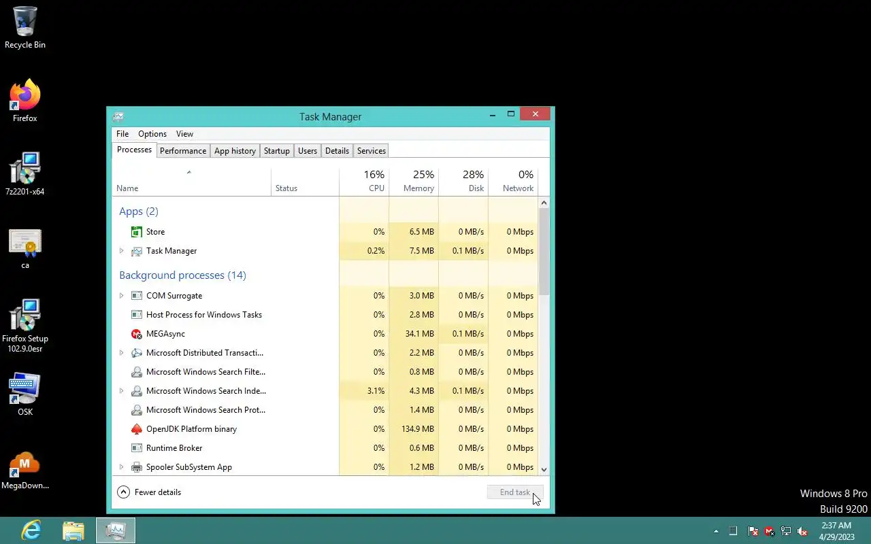Select the 7z2201-x64 installer icon
This screenshot has width=871, height=544.
[x=25, y=174]
